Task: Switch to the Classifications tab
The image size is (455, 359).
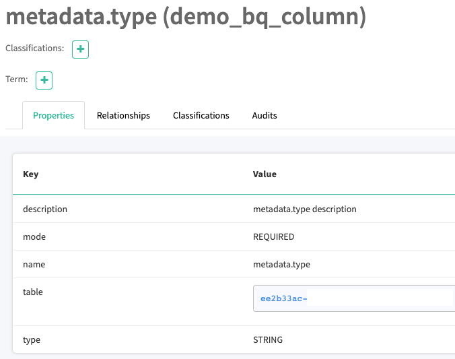Action: click(x=201, y=115)
